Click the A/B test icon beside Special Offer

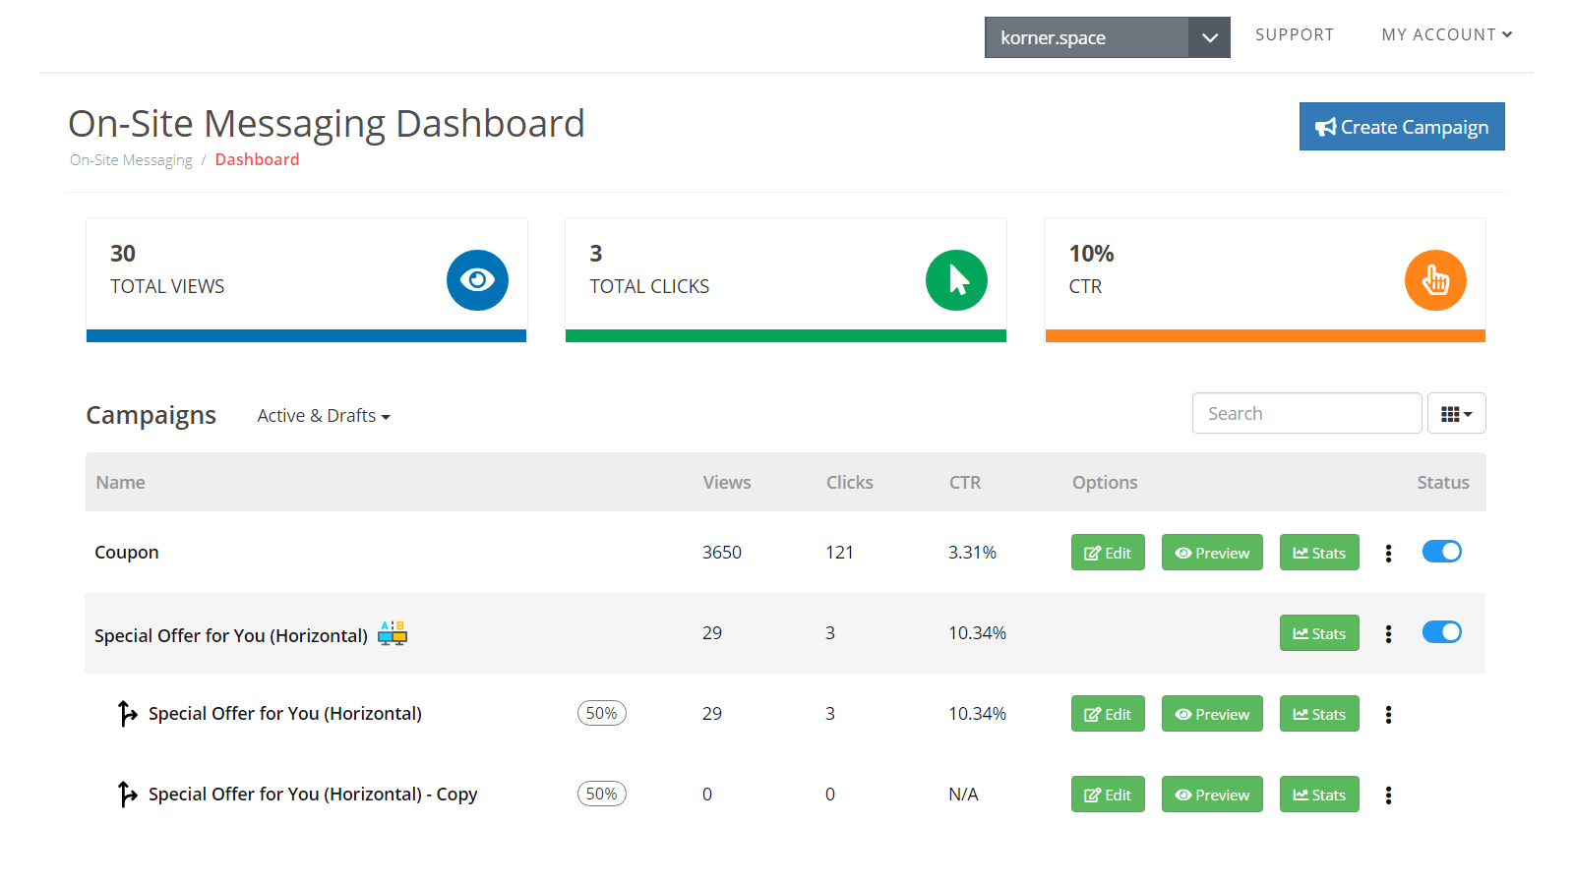point(393,633)
